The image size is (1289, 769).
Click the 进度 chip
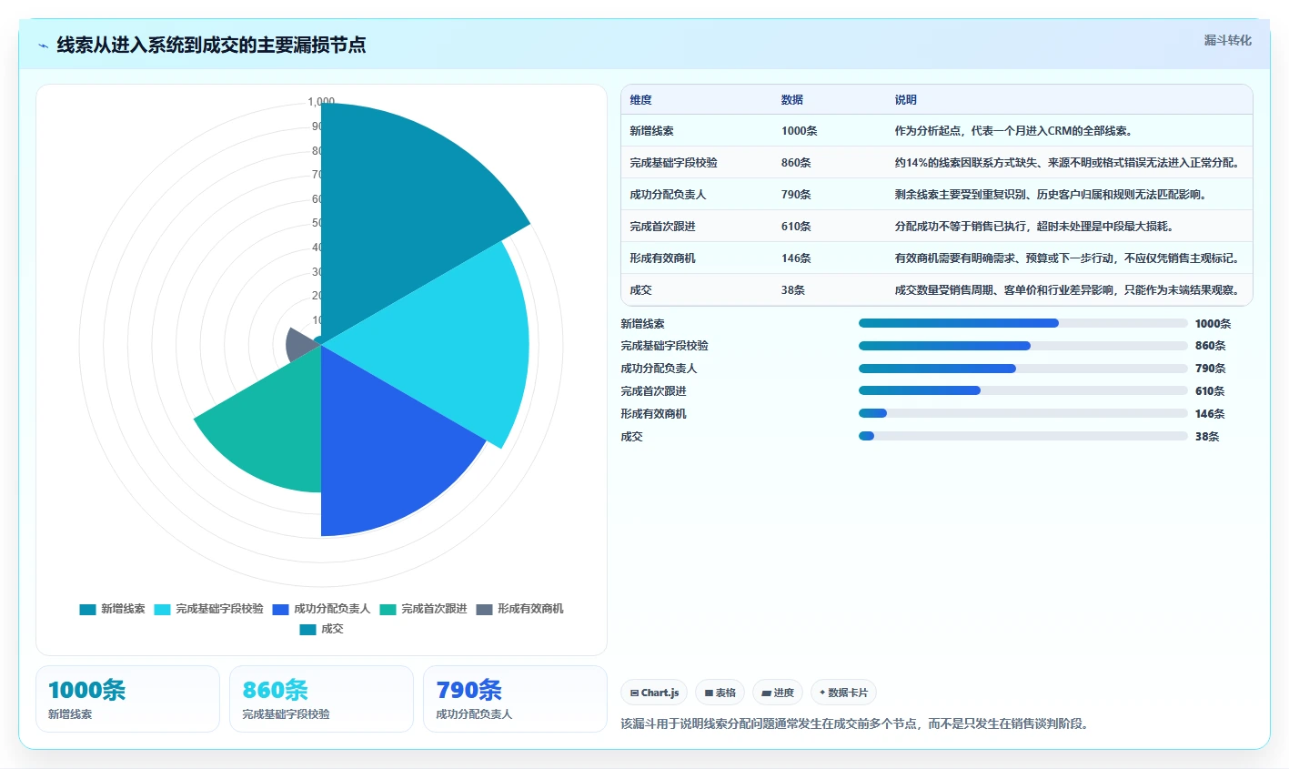coord(778,693)
